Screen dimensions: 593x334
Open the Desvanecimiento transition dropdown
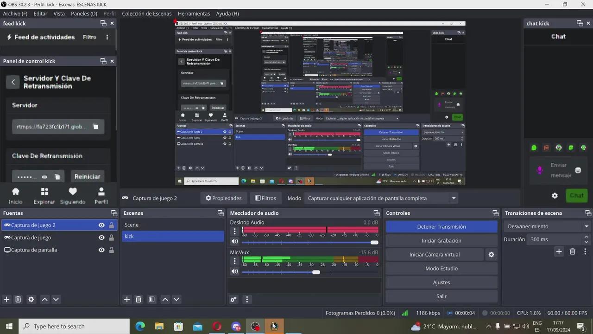coord(586,226)
